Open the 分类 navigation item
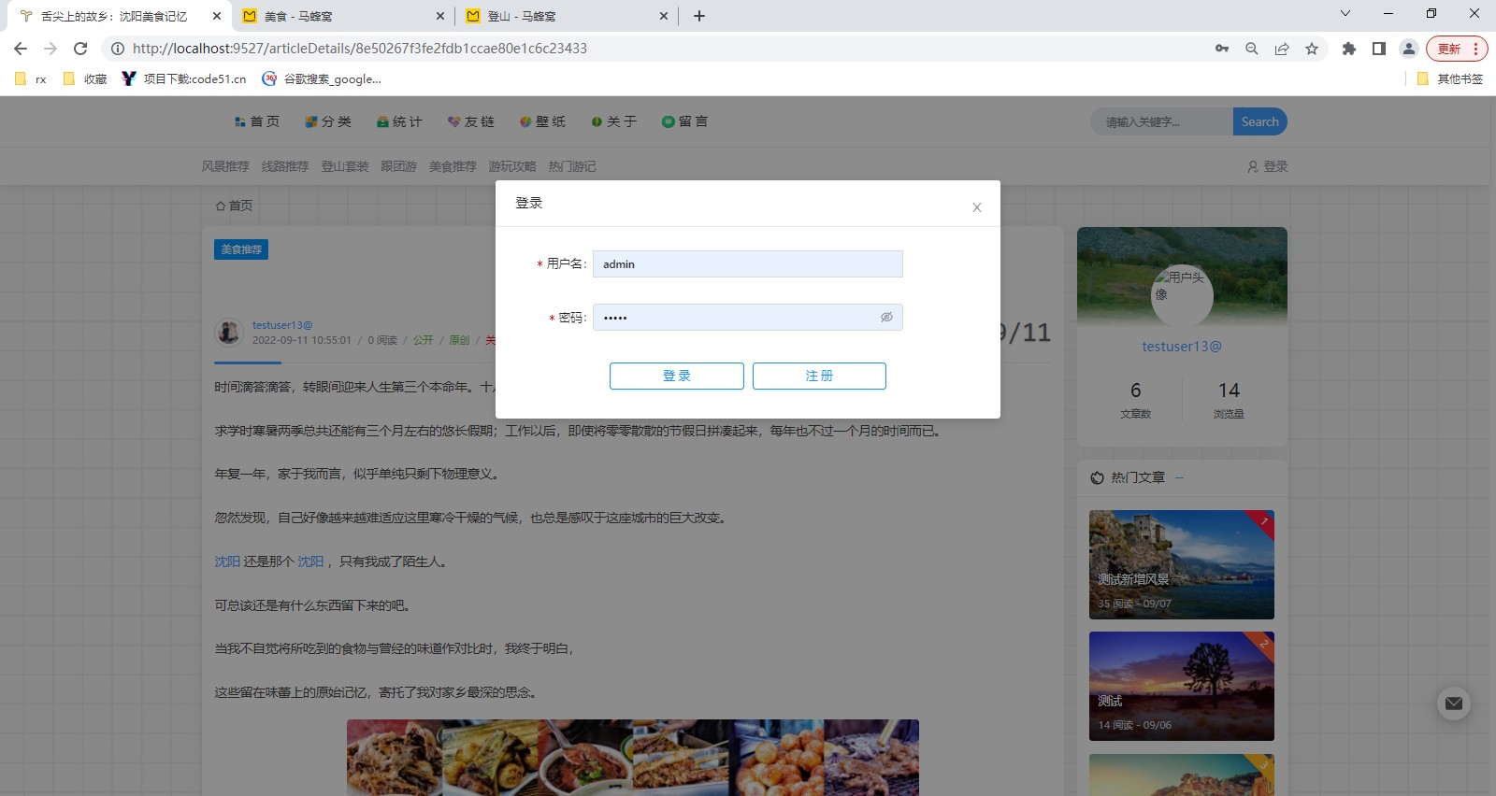Image resolution: width=1496 pixels, height=796 pixels. 328,121
